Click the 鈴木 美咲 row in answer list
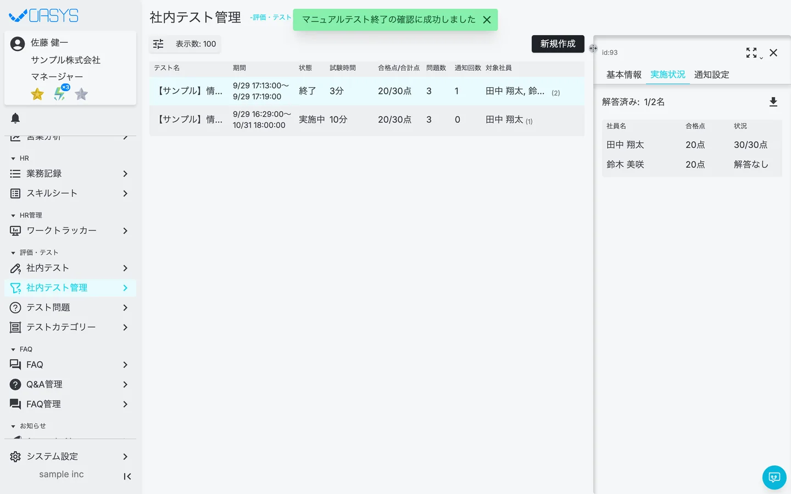This screenshot has width=791, height=494. coord(692,165)
